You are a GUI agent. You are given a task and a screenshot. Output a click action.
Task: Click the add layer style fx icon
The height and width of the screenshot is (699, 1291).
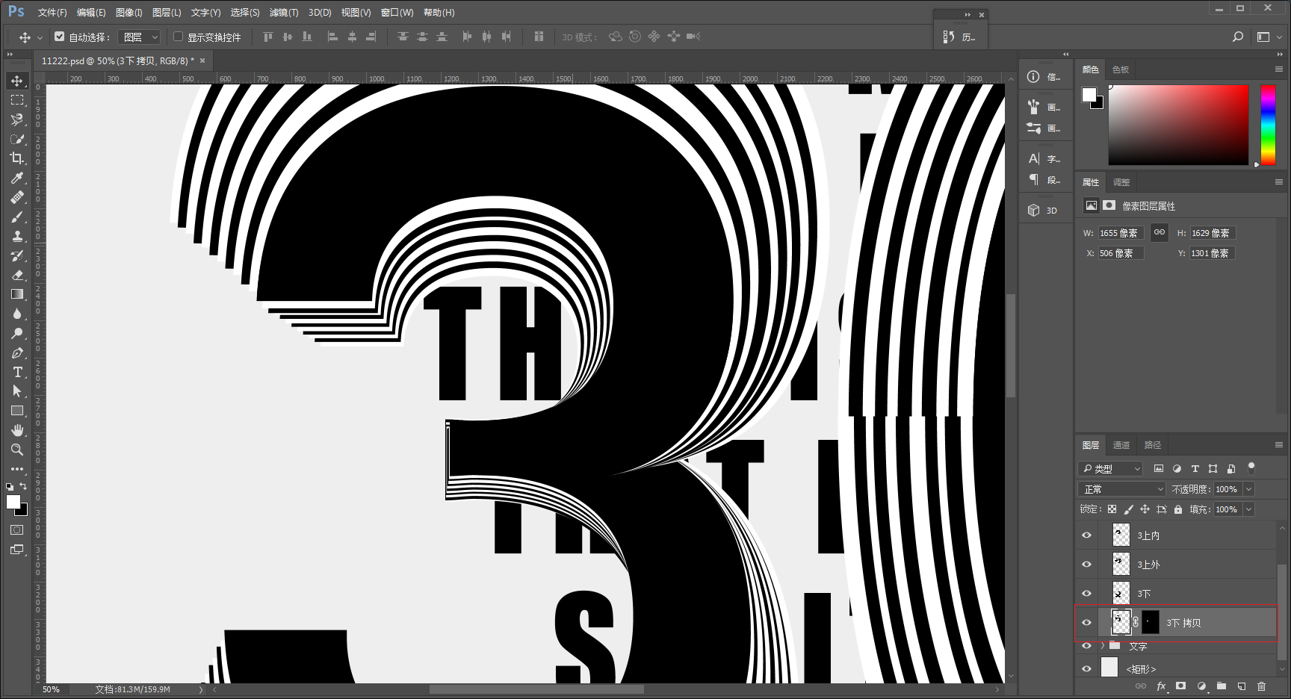[x=1161, y=686]
